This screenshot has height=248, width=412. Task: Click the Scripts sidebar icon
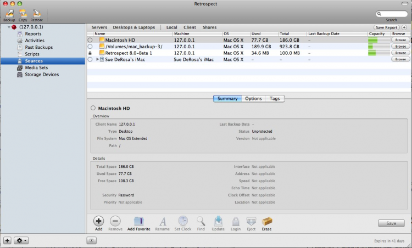20,54
